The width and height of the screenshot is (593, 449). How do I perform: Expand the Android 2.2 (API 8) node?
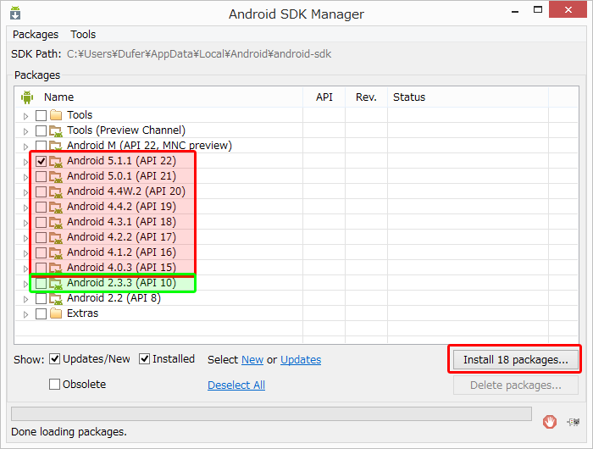point(25,299)
